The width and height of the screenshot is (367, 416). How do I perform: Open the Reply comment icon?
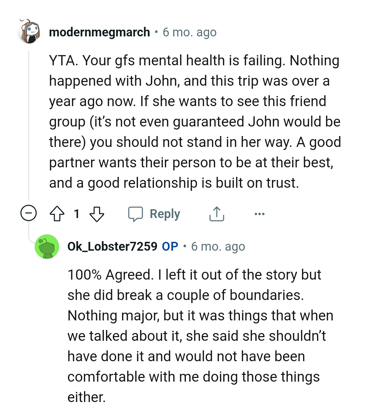point(137,214)
